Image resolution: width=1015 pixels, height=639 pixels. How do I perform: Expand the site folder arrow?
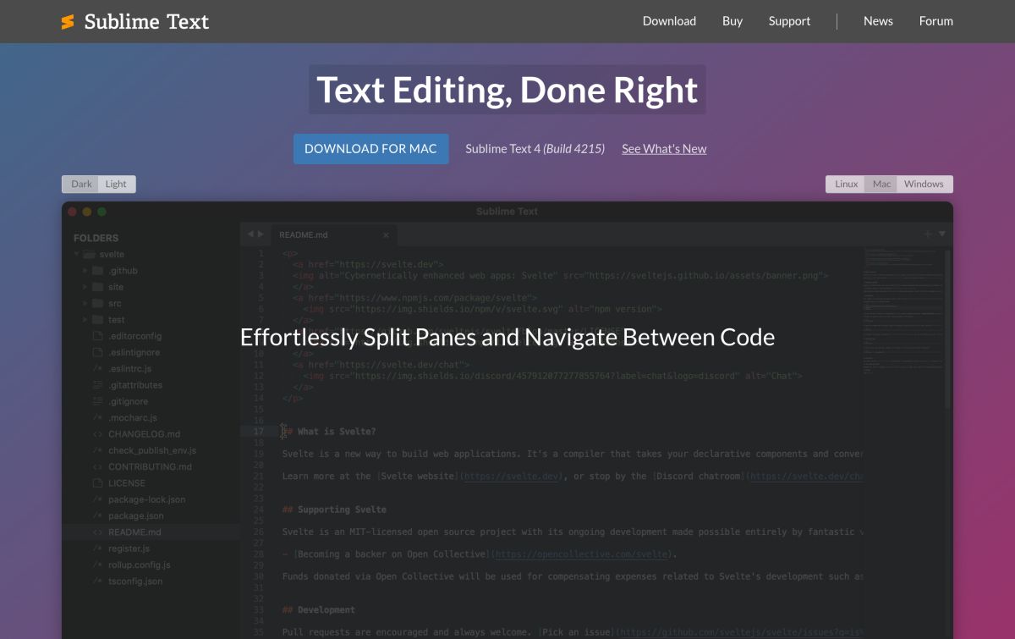[x=85, y=287]
